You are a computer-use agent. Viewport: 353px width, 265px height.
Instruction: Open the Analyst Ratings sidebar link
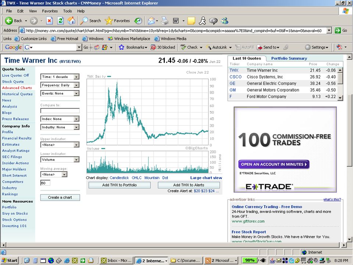16,151
